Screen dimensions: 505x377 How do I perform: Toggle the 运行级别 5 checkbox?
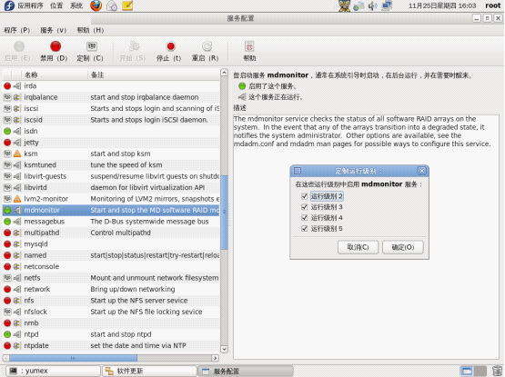[x=304, y=228]
